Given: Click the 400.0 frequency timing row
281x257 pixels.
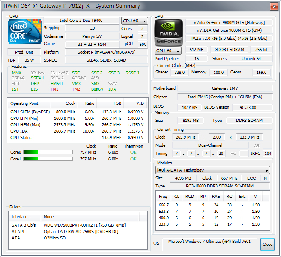Looking at the screenshot, I should pyautogui.click(x=213, y=218).
